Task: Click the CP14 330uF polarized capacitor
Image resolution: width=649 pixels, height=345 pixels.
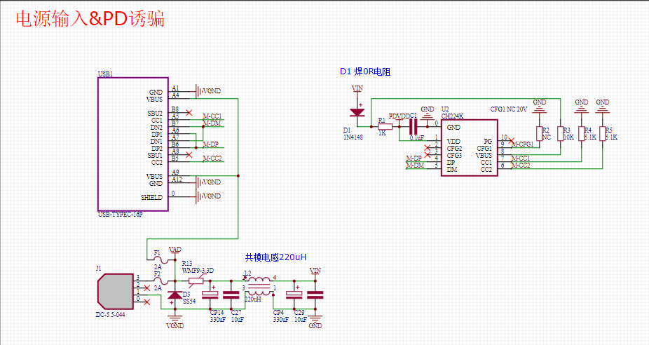Action: tap(214, 295)
